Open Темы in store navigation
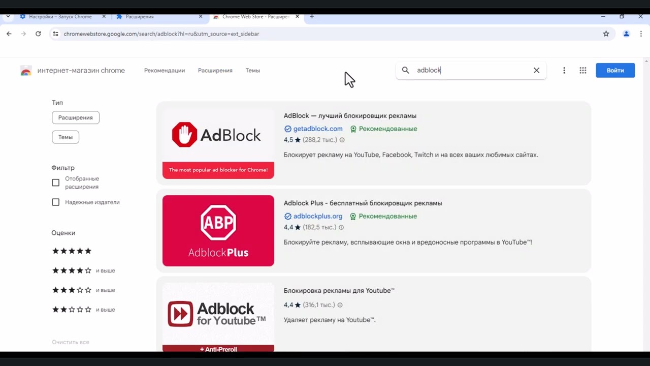Screen dimensions: 650x366 pos(253,70)
